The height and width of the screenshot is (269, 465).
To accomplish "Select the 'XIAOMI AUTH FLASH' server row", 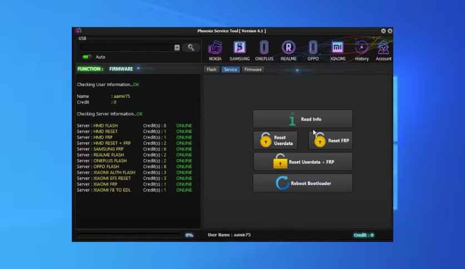I will [135, 172].
